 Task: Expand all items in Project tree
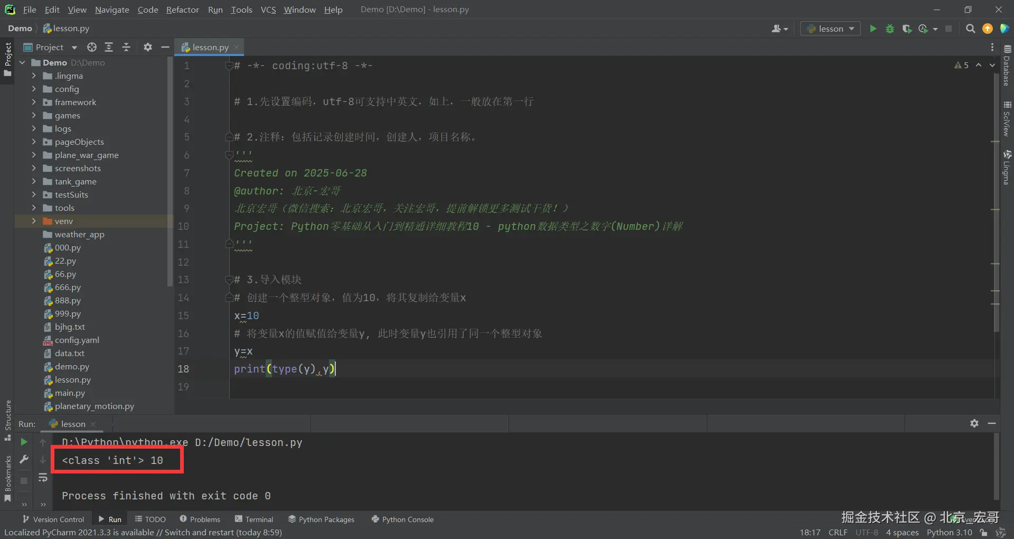pyautogui.click(x=109, y=47)
